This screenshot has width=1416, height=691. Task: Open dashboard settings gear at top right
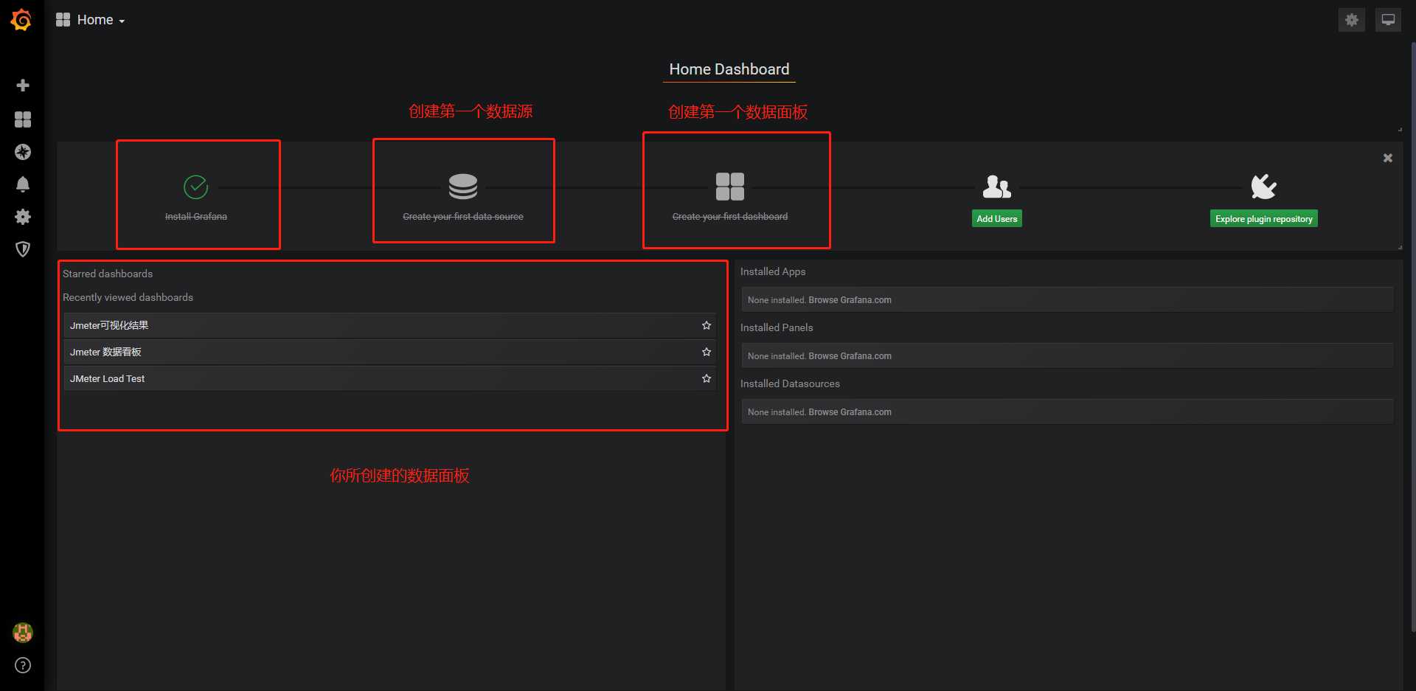(1352, 20)
